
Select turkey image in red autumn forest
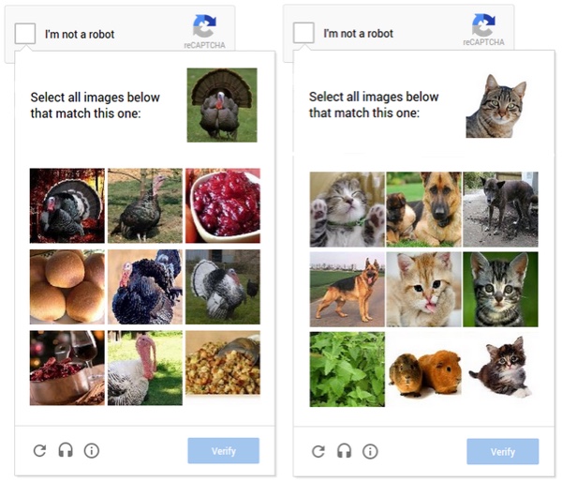coord(67,205)
